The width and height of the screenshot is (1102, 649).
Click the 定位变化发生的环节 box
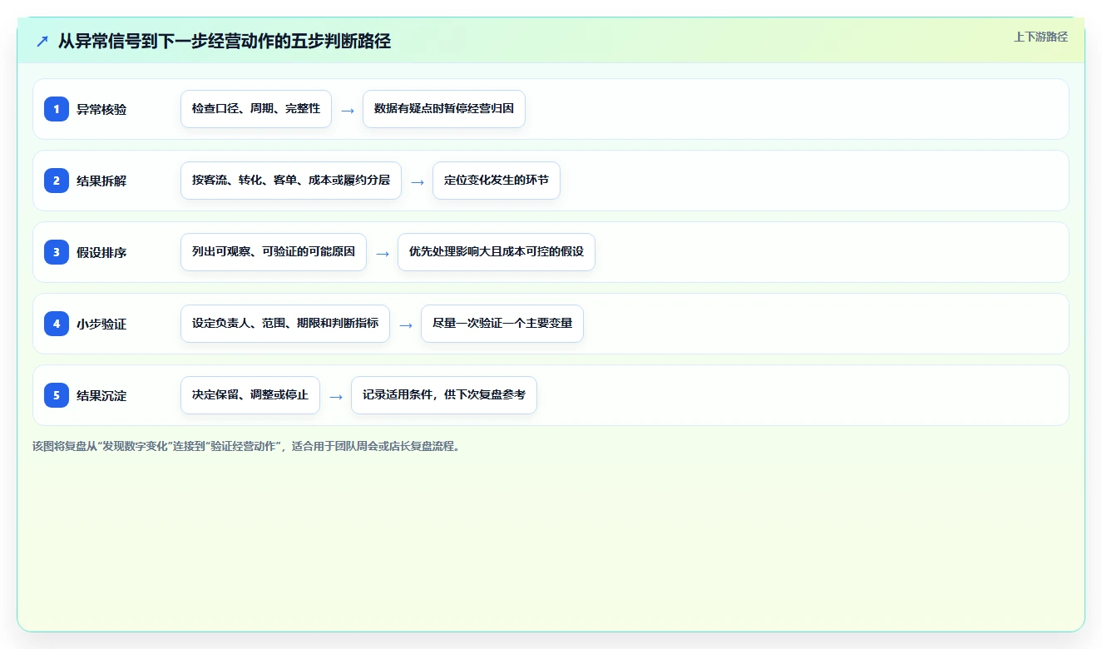[497, 181]
